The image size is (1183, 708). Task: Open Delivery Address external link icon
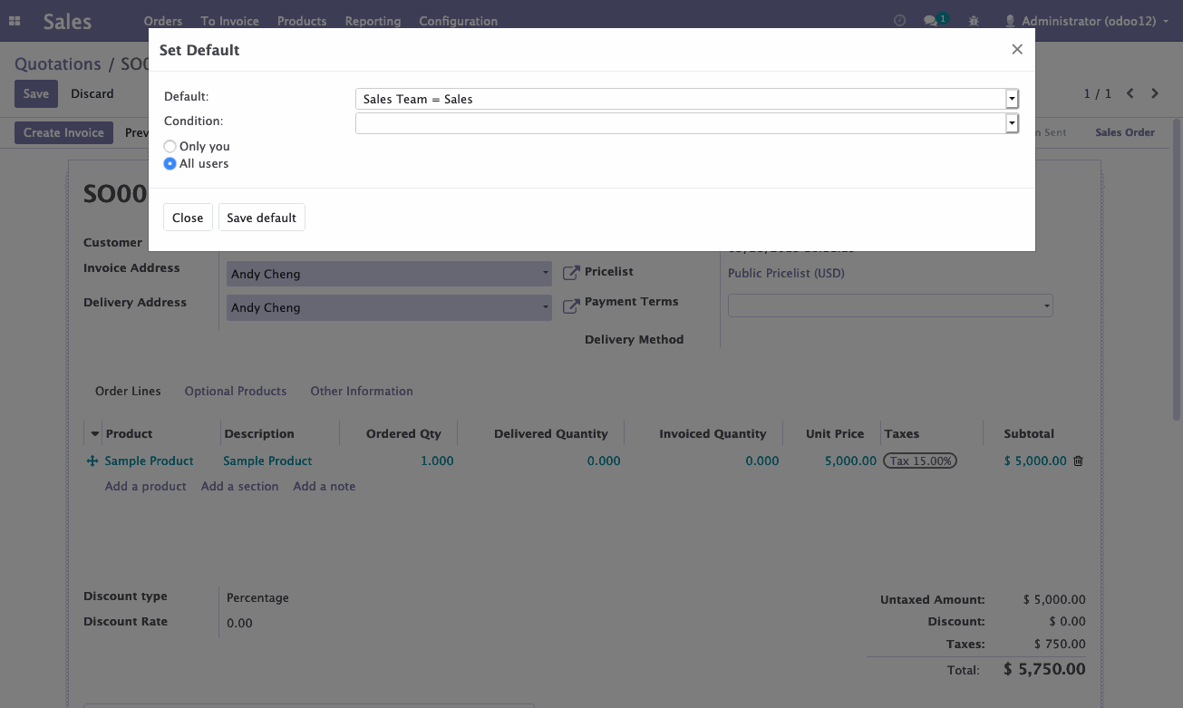click(x=571, y=306)
